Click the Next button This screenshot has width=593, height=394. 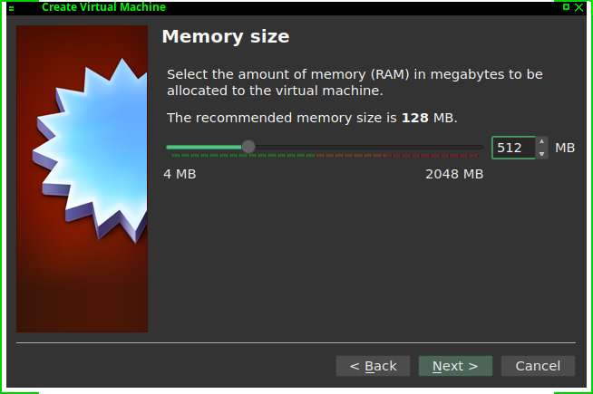(x=455, y=366)
